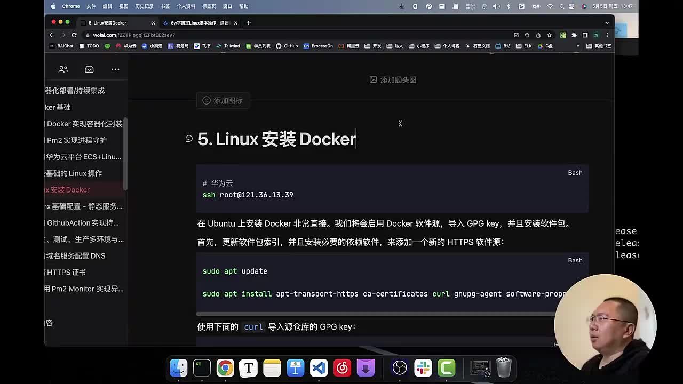The width and height of the screenshot is (683, 384).
Task: Expand the 其他书签 bookmarks folder
Action: tap(599, 46)
